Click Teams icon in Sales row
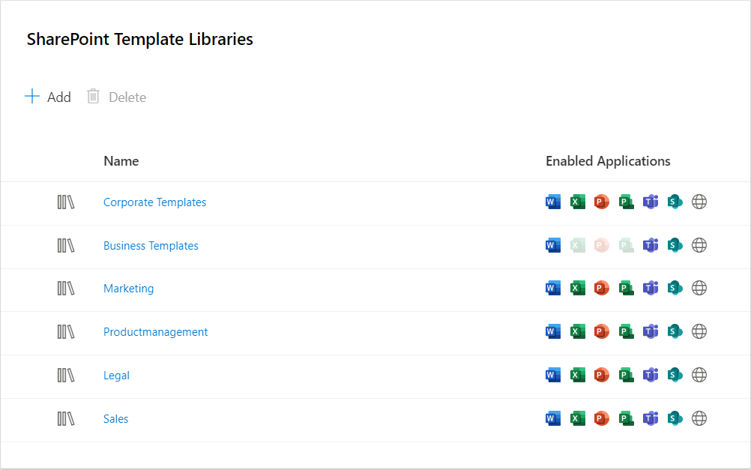 click(651, 418)
